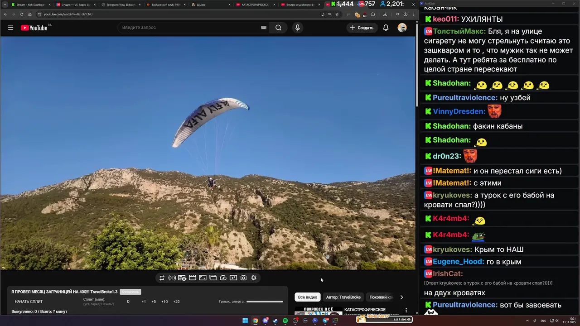Open browser extensions puzzle icon
This screenshot has width=580, height=326.
373,14
